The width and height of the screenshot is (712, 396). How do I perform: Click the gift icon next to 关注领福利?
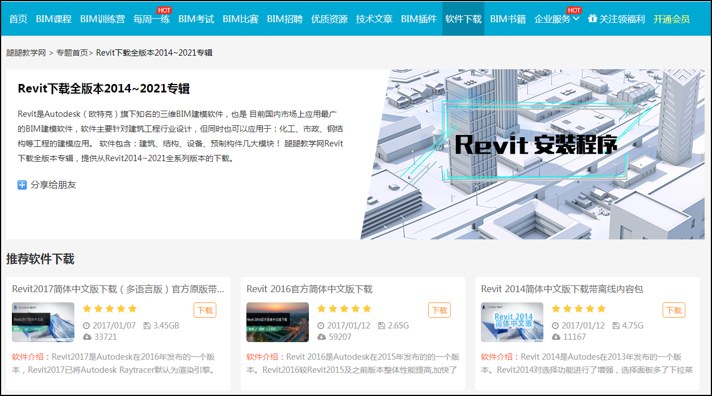[x=593, y=19]
